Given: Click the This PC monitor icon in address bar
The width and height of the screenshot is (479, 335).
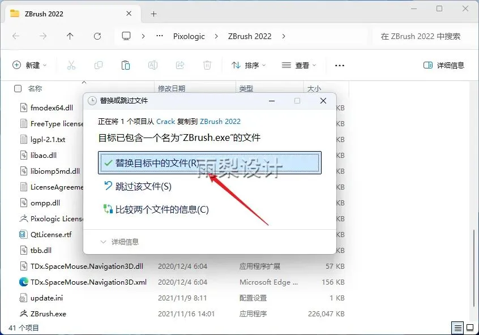Looking at the screenshot, I should tap(126, 36).
